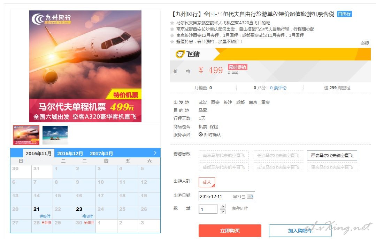This screenshot has width=376, height=239.
Task: Advance calendar months with right arrow
Action: coord(155,153)
